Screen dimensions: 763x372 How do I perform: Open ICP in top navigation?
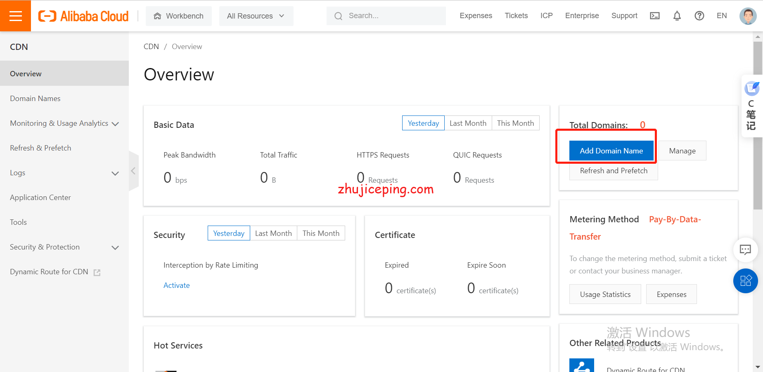546,16
